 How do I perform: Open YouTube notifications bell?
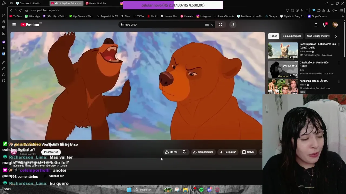click(x=325, y=25)
